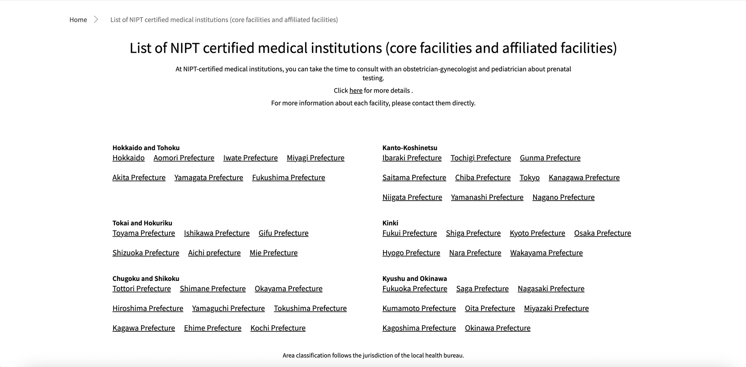
Task: Click the Okinawa Prefecture link
Action: tap(497, 328)
